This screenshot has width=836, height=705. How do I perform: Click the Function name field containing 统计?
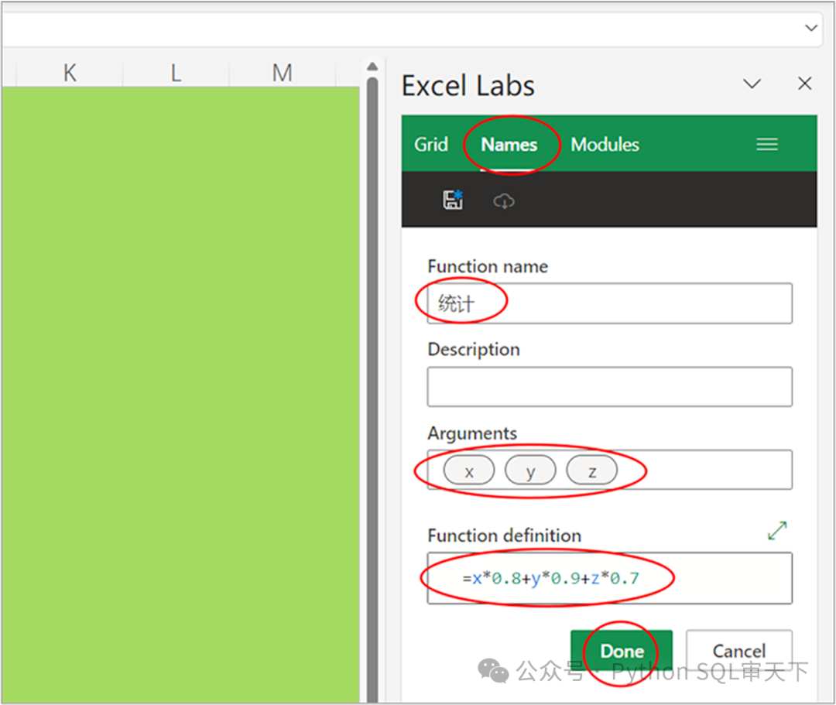click(609, 303)
